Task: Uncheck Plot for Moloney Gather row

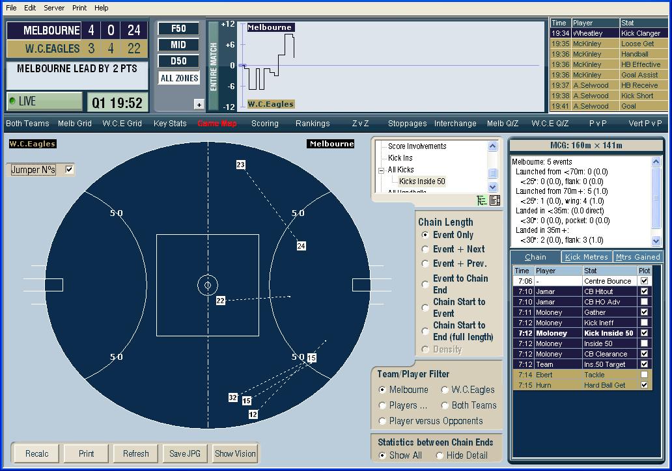Action: (644, 312)
